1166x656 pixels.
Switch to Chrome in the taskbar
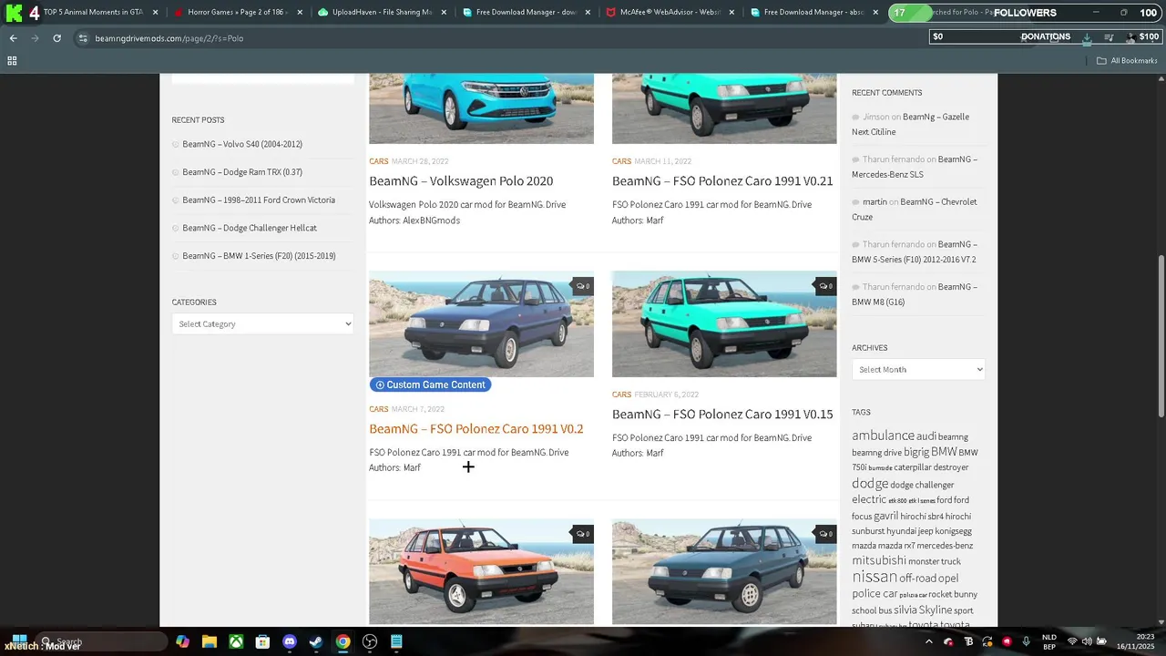click(343, 641)
